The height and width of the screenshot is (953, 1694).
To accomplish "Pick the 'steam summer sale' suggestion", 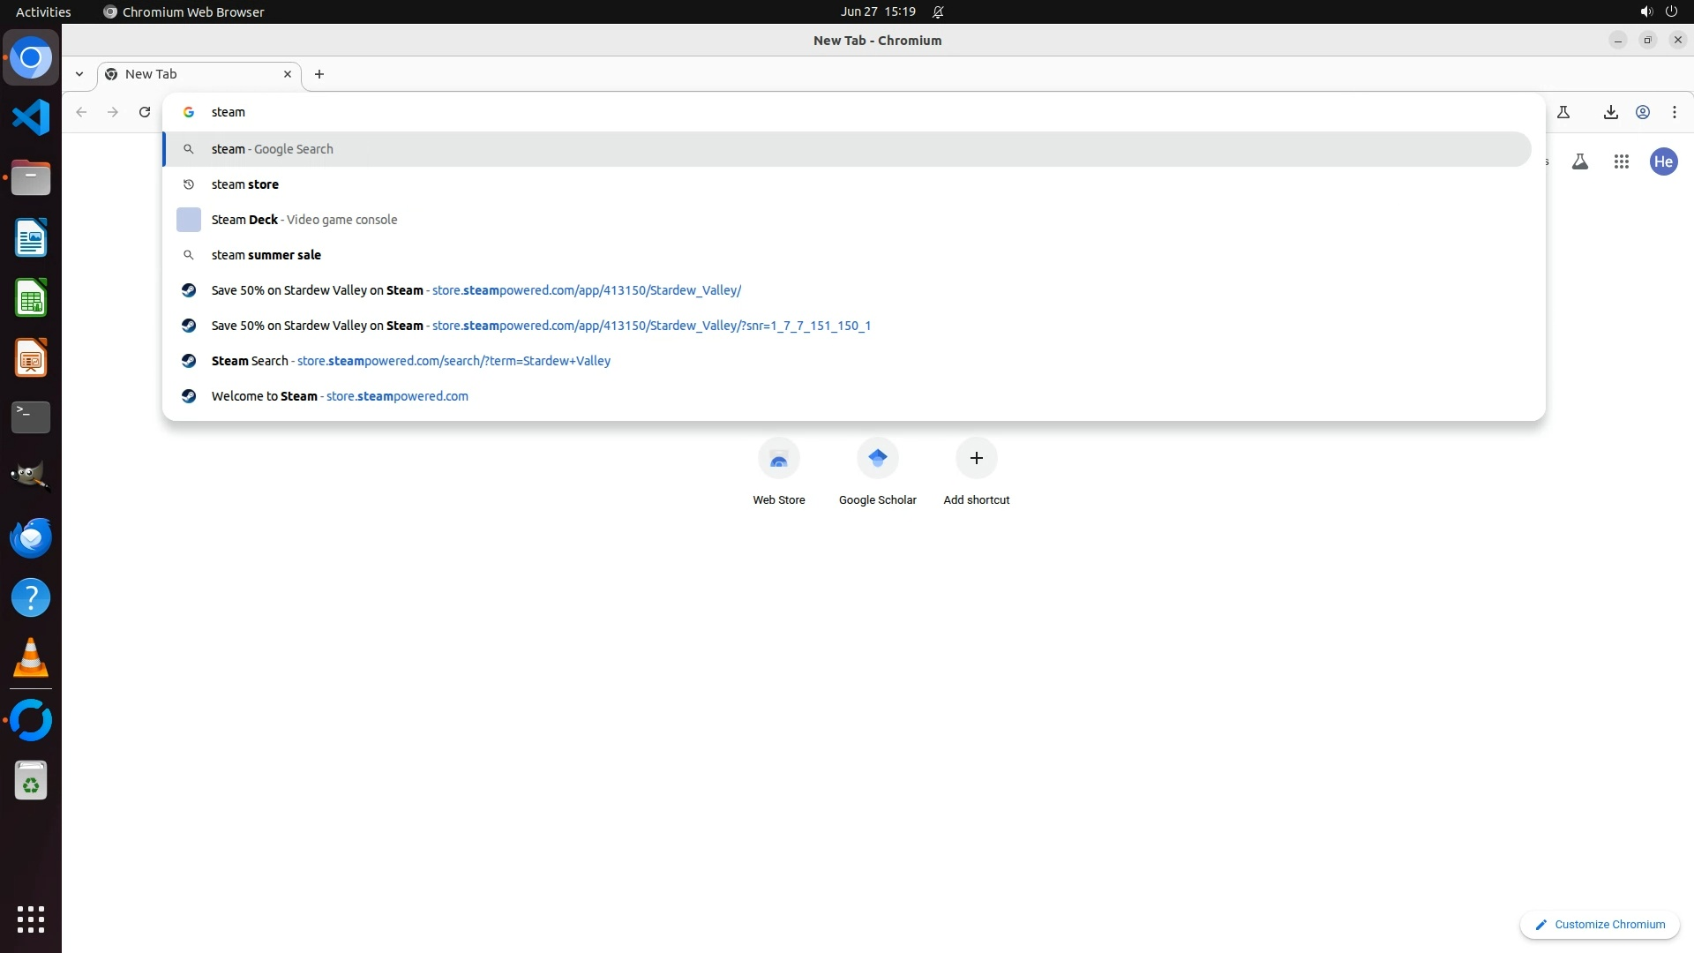I will coord(266,255).
